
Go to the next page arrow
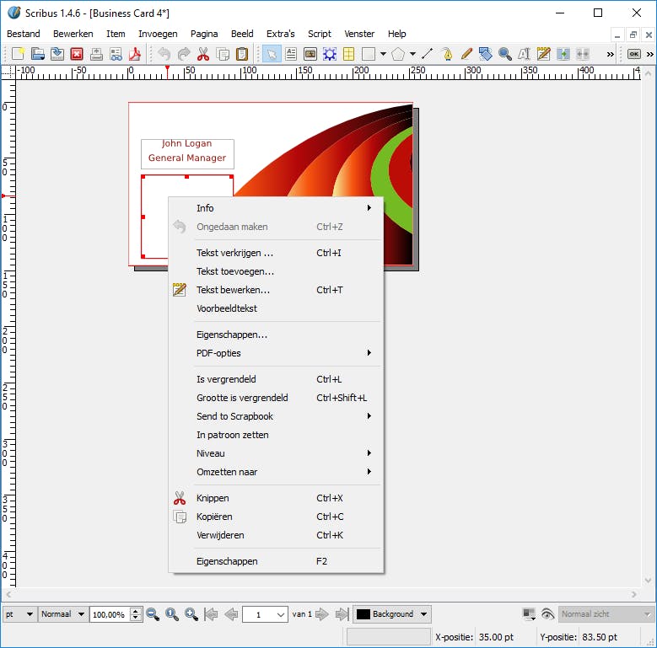click(322, 614)
